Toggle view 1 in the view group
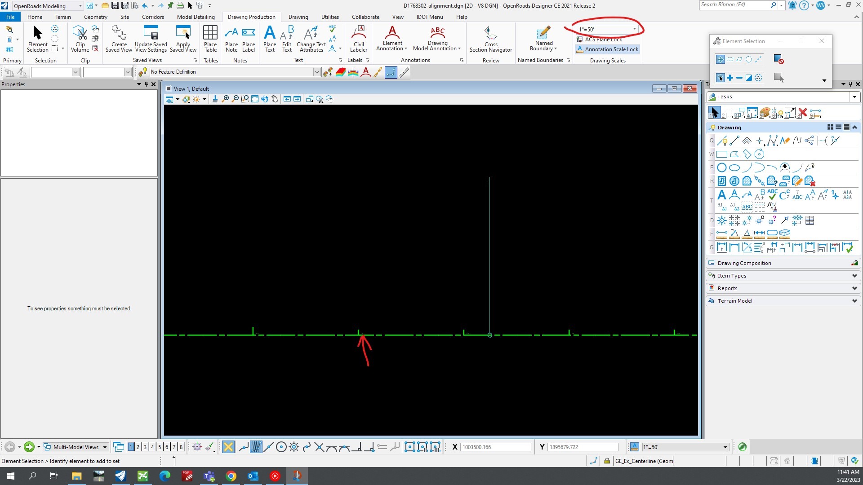 [131, 447]
